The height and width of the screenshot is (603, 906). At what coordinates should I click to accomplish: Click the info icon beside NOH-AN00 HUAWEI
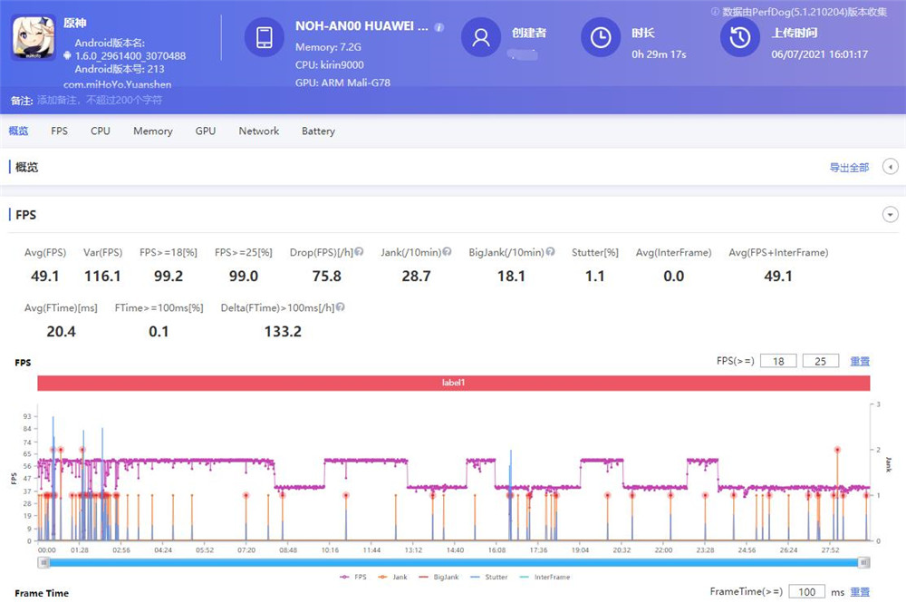point(439,27)
